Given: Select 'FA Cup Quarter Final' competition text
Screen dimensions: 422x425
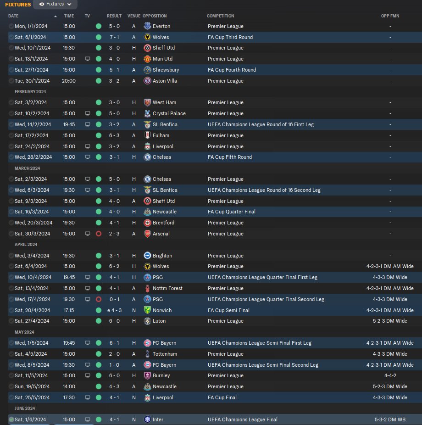Looking at the screenshot, I should pos(231,212).
